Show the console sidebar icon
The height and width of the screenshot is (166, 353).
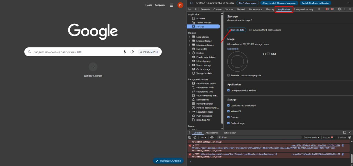(x=190, y=137)
